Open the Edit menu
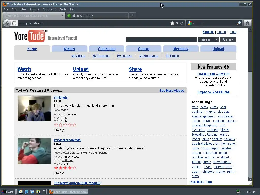This screenshot has height=195, width=260. [x=14, y=9]
